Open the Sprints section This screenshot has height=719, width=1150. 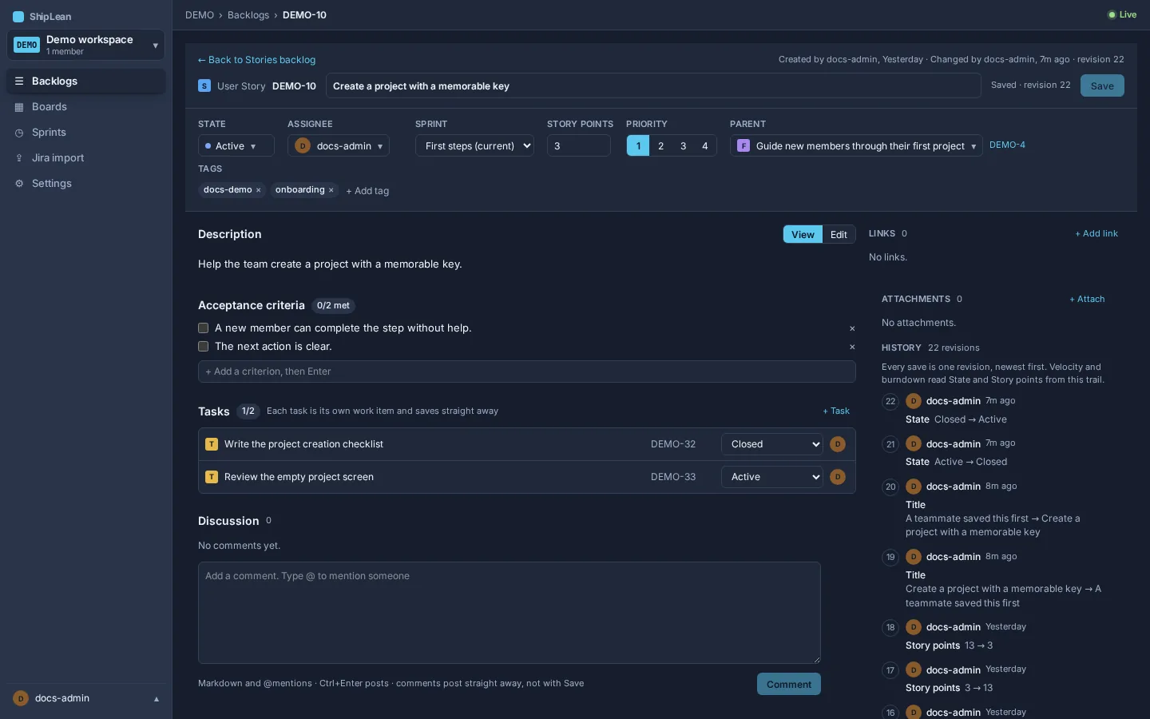[x=86, y=133]
